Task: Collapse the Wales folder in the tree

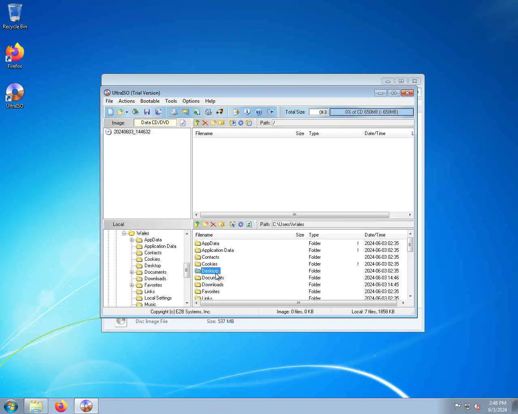Action: tap(124, 233)
